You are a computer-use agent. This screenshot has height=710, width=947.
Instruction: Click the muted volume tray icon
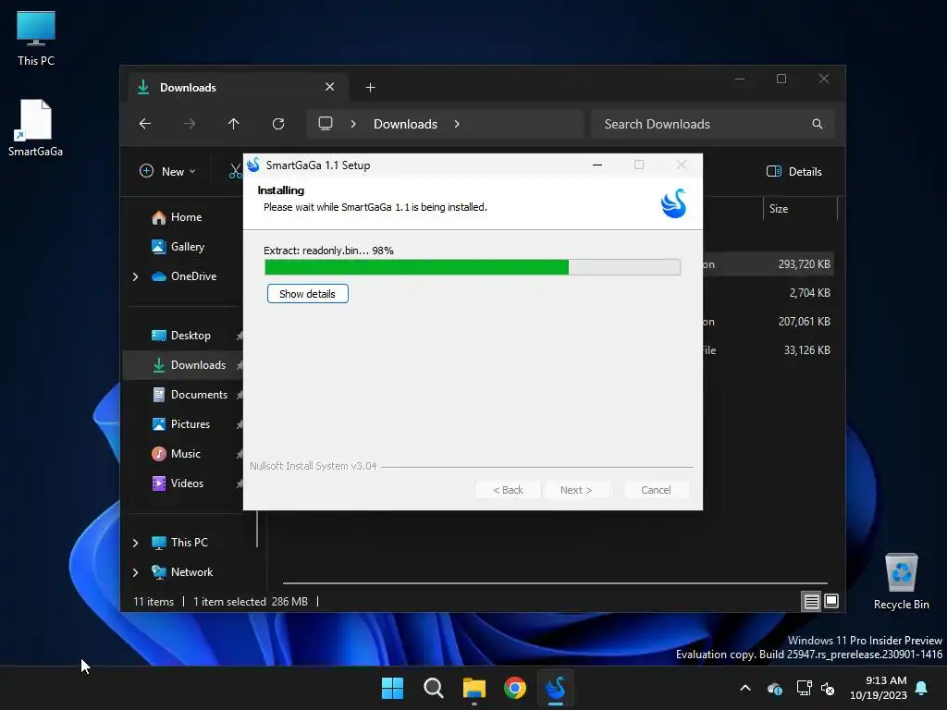pyautogui.click(x=828, y=688)
